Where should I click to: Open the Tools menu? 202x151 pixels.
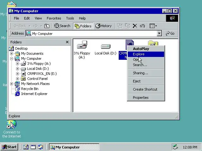(70, 18)
